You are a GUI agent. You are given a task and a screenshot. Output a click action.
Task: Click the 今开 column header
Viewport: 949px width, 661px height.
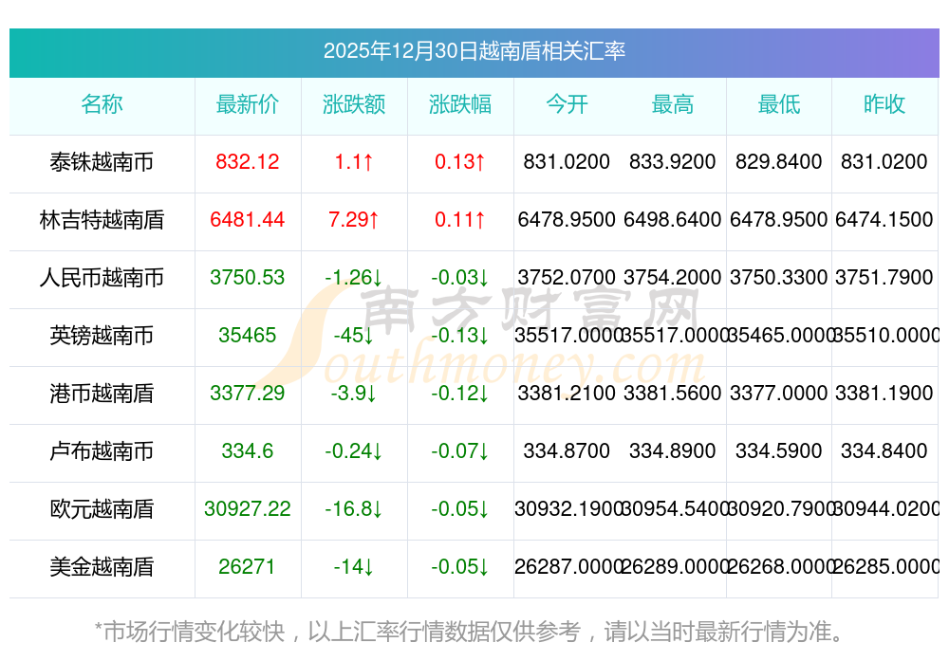567,104
